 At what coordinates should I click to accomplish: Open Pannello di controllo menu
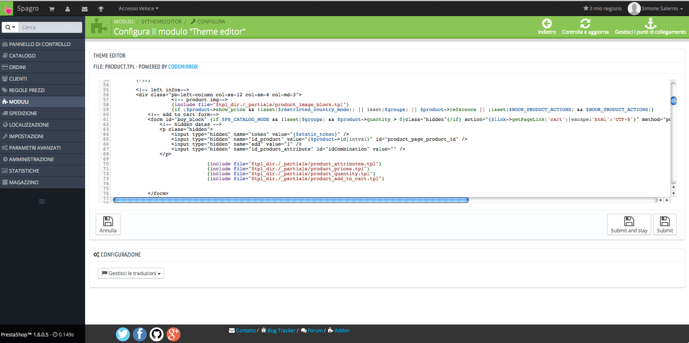point(42,44)
